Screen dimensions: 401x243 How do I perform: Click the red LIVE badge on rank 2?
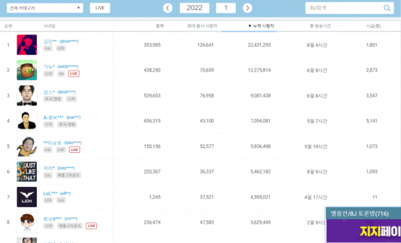pyautogui.click(x=74, y=73)
